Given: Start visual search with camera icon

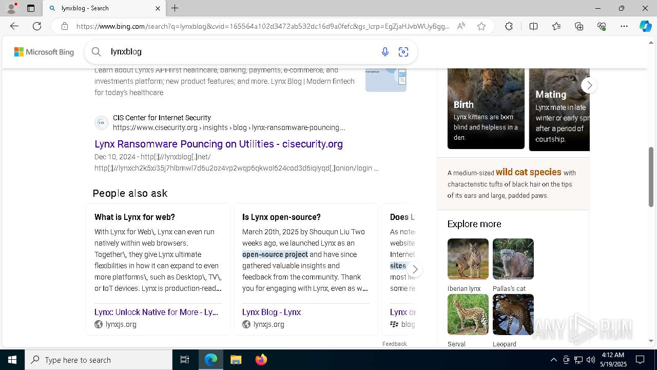Looking at the screenshot, I should pyautogui.click(x=403, y=51).
